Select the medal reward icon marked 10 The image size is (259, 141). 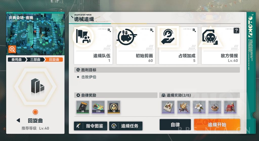coord(114,107)
